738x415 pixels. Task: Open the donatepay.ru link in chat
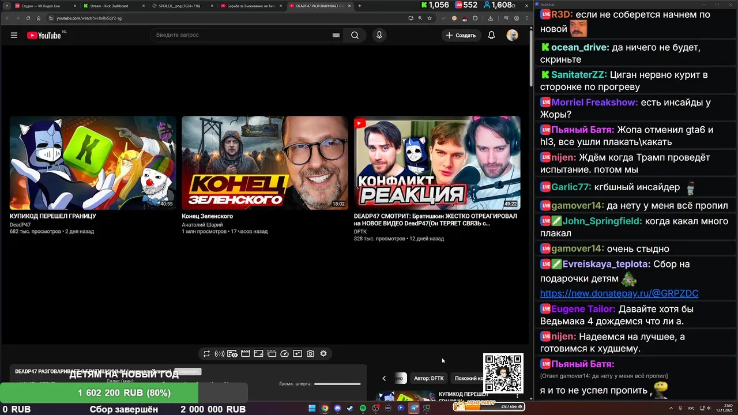click(x=619, y=293)
